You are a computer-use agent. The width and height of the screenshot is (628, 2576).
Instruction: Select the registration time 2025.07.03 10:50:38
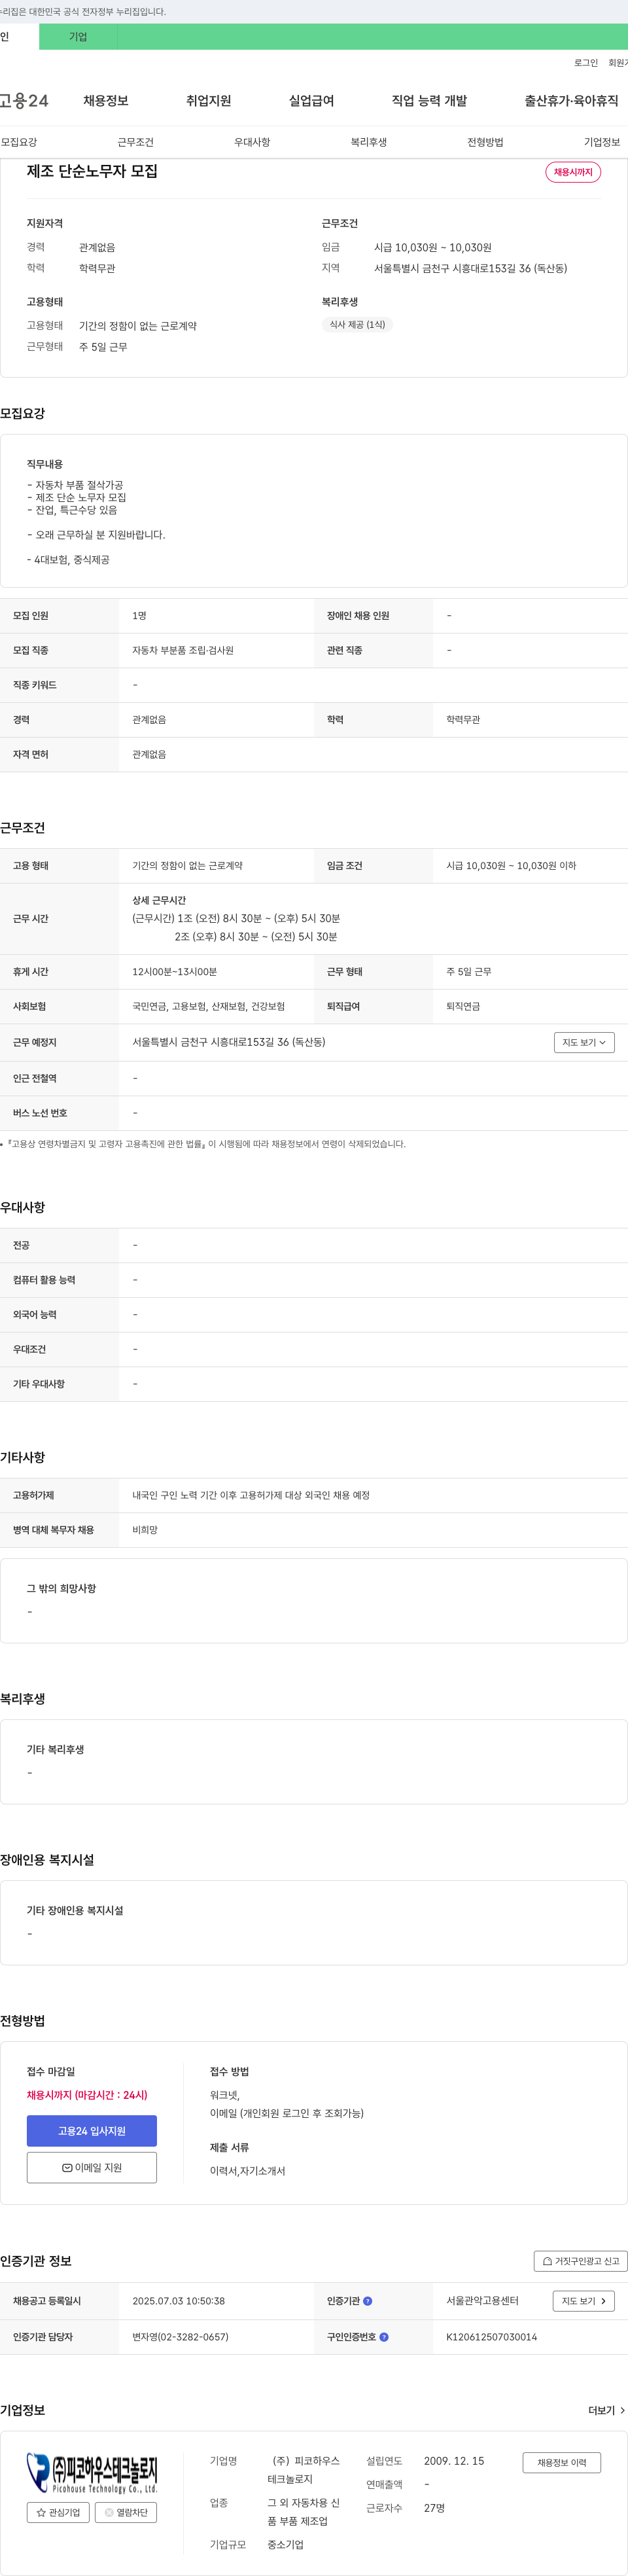coord(179,2301)
